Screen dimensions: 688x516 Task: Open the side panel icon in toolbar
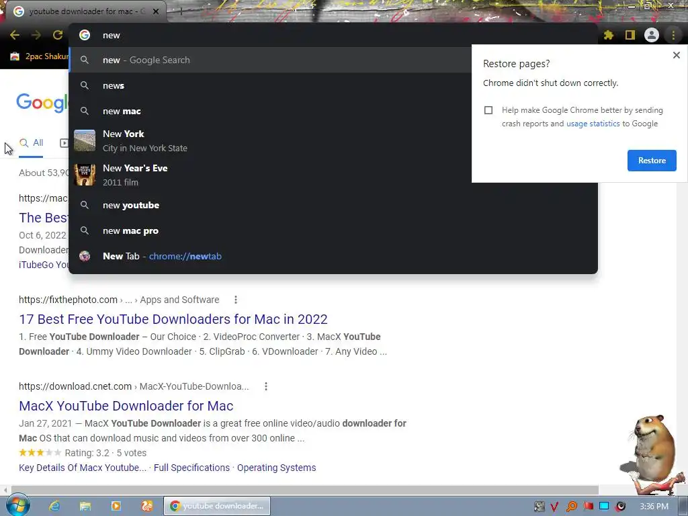[630, 35]
